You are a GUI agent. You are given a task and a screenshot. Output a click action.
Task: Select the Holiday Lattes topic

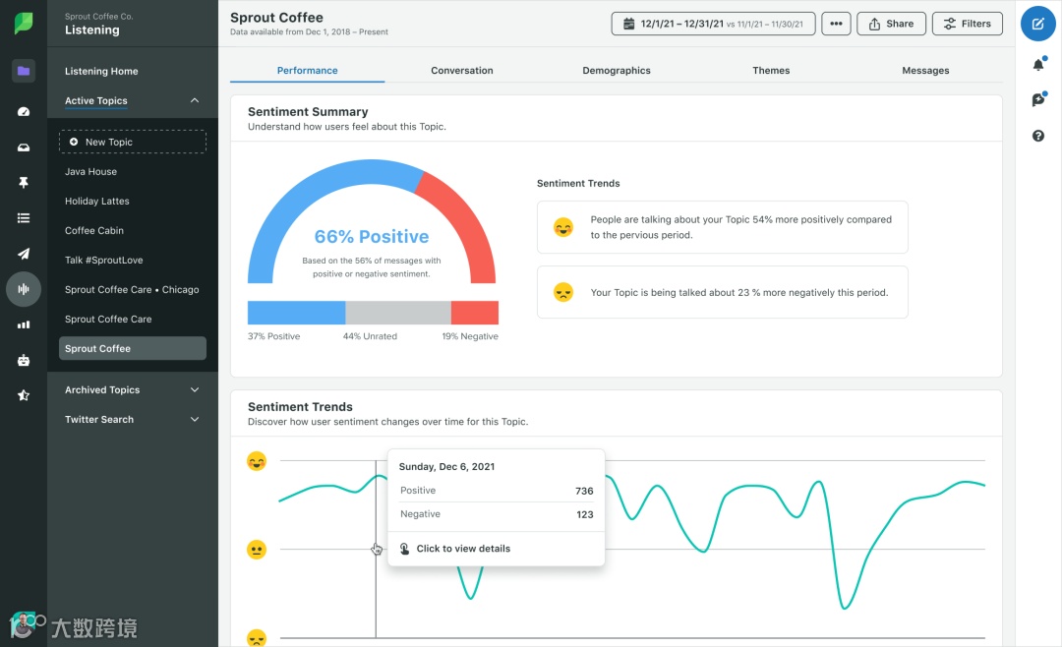point(96,202)
